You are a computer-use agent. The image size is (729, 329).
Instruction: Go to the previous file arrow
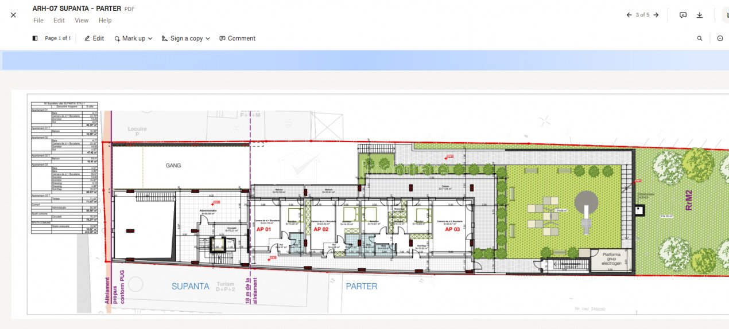[629, 15]
